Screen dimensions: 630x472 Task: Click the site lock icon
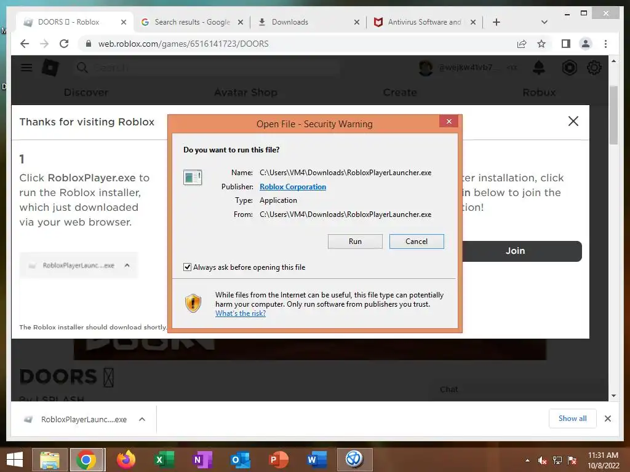click(89, 44)
